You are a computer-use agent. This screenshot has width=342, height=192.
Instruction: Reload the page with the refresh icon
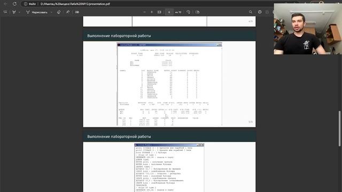point(14,4)
